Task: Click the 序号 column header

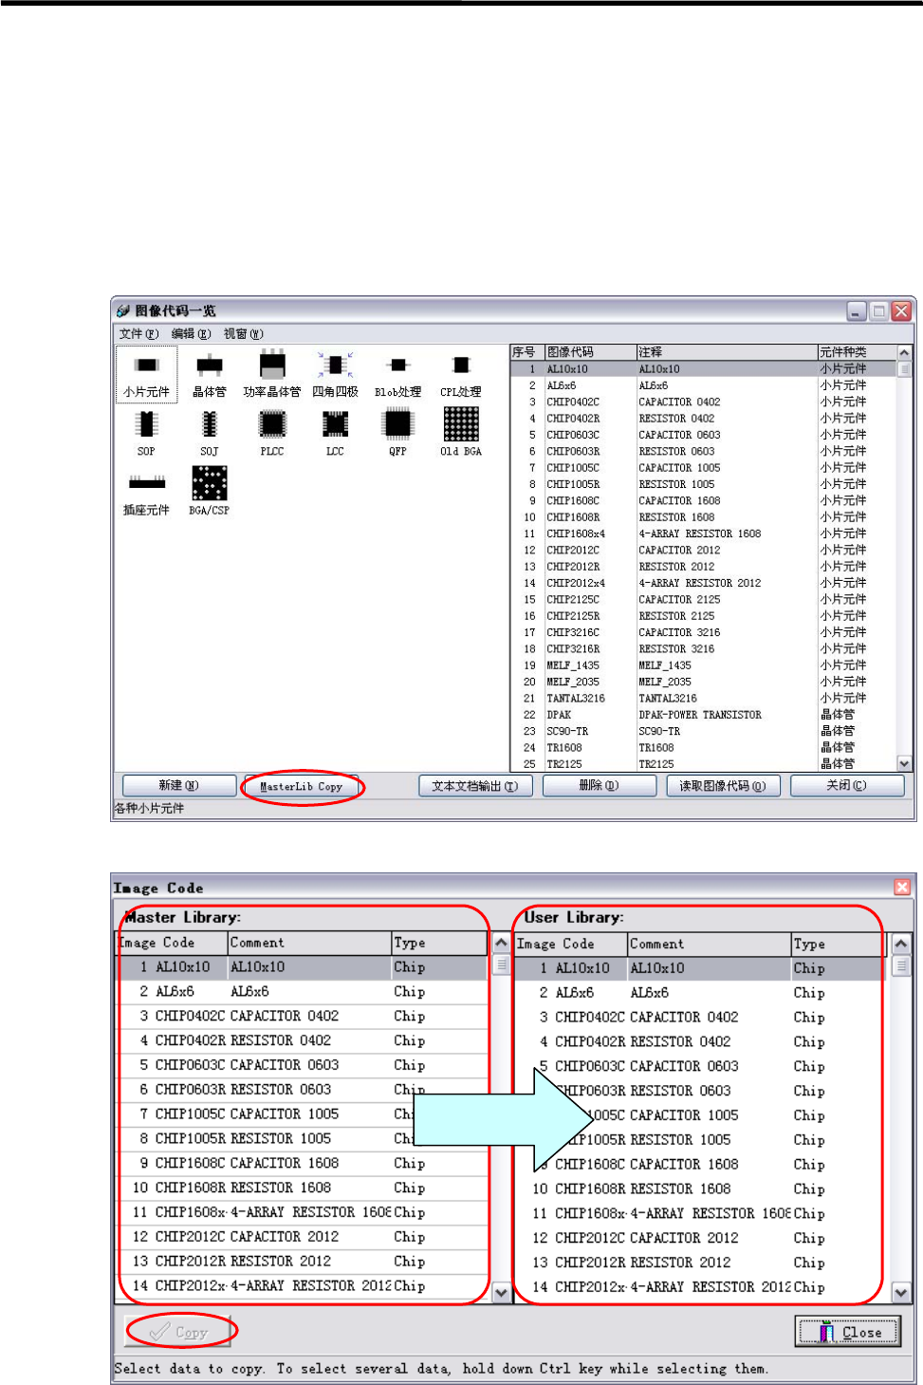Action: coord(527,352)
